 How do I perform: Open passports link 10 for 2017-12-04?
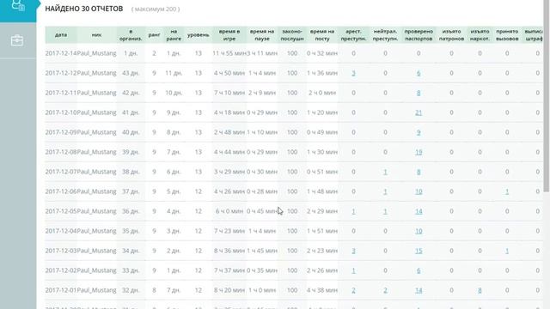(419, 231)
